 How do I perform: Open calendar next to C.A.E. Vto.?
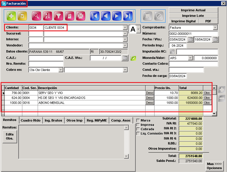click(125, 58)
